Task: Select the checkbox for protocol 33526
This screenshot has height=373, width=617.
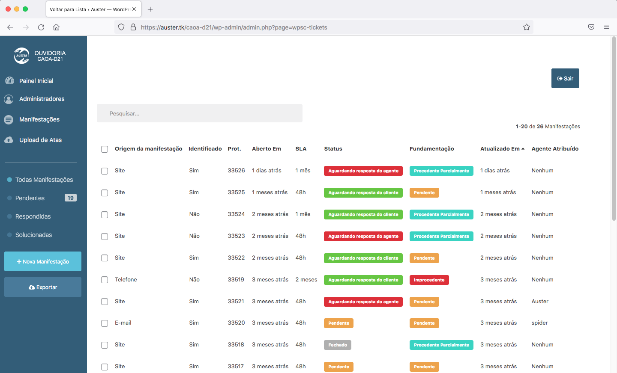Action: (105, 171)
